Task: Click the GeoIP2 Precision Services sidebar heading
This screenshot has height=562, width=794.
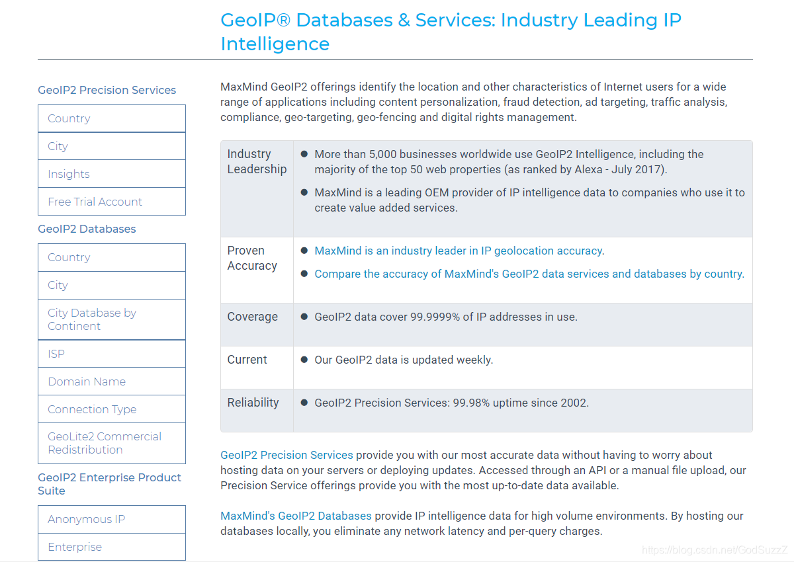Action: point(107,90)
